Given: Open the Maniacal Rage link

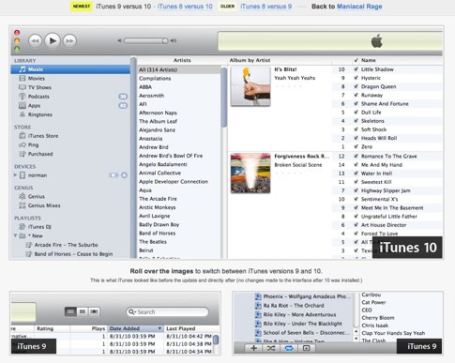Looking at the screenshot, I should pos(359,7).
